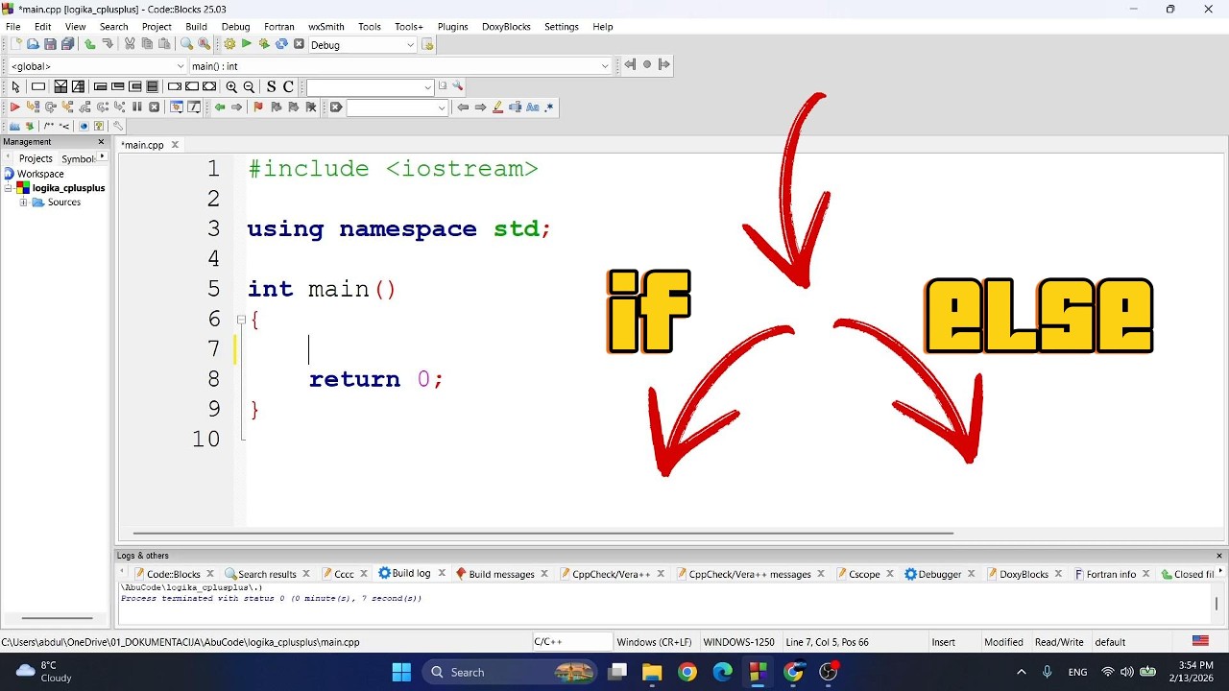
Task: Open the main() : int function dropdown
Action: point(604,66)
